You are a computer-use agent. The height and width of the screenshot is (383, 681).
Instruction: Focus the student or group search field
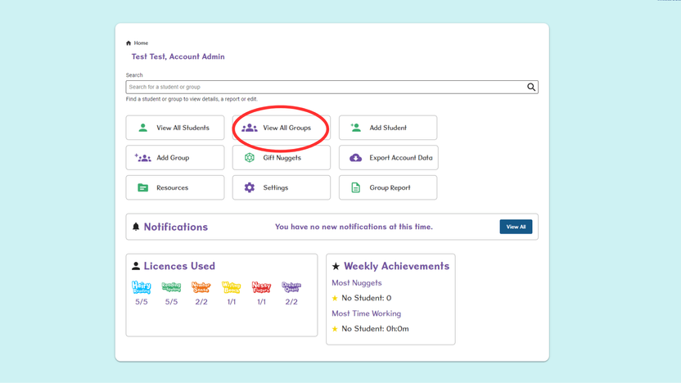(331, 87)
